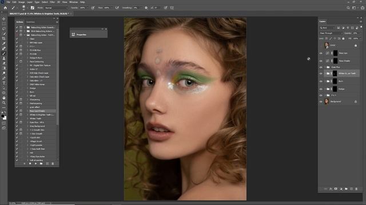Select the Eyedropper tool
Viewport: 366px width, 205px height.
4,43
